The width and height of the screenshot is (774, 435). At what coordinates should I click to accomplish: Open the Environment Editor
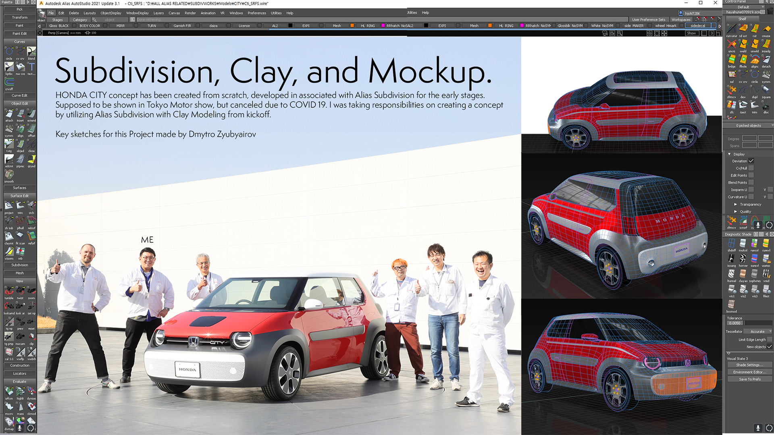pos(749,372)
